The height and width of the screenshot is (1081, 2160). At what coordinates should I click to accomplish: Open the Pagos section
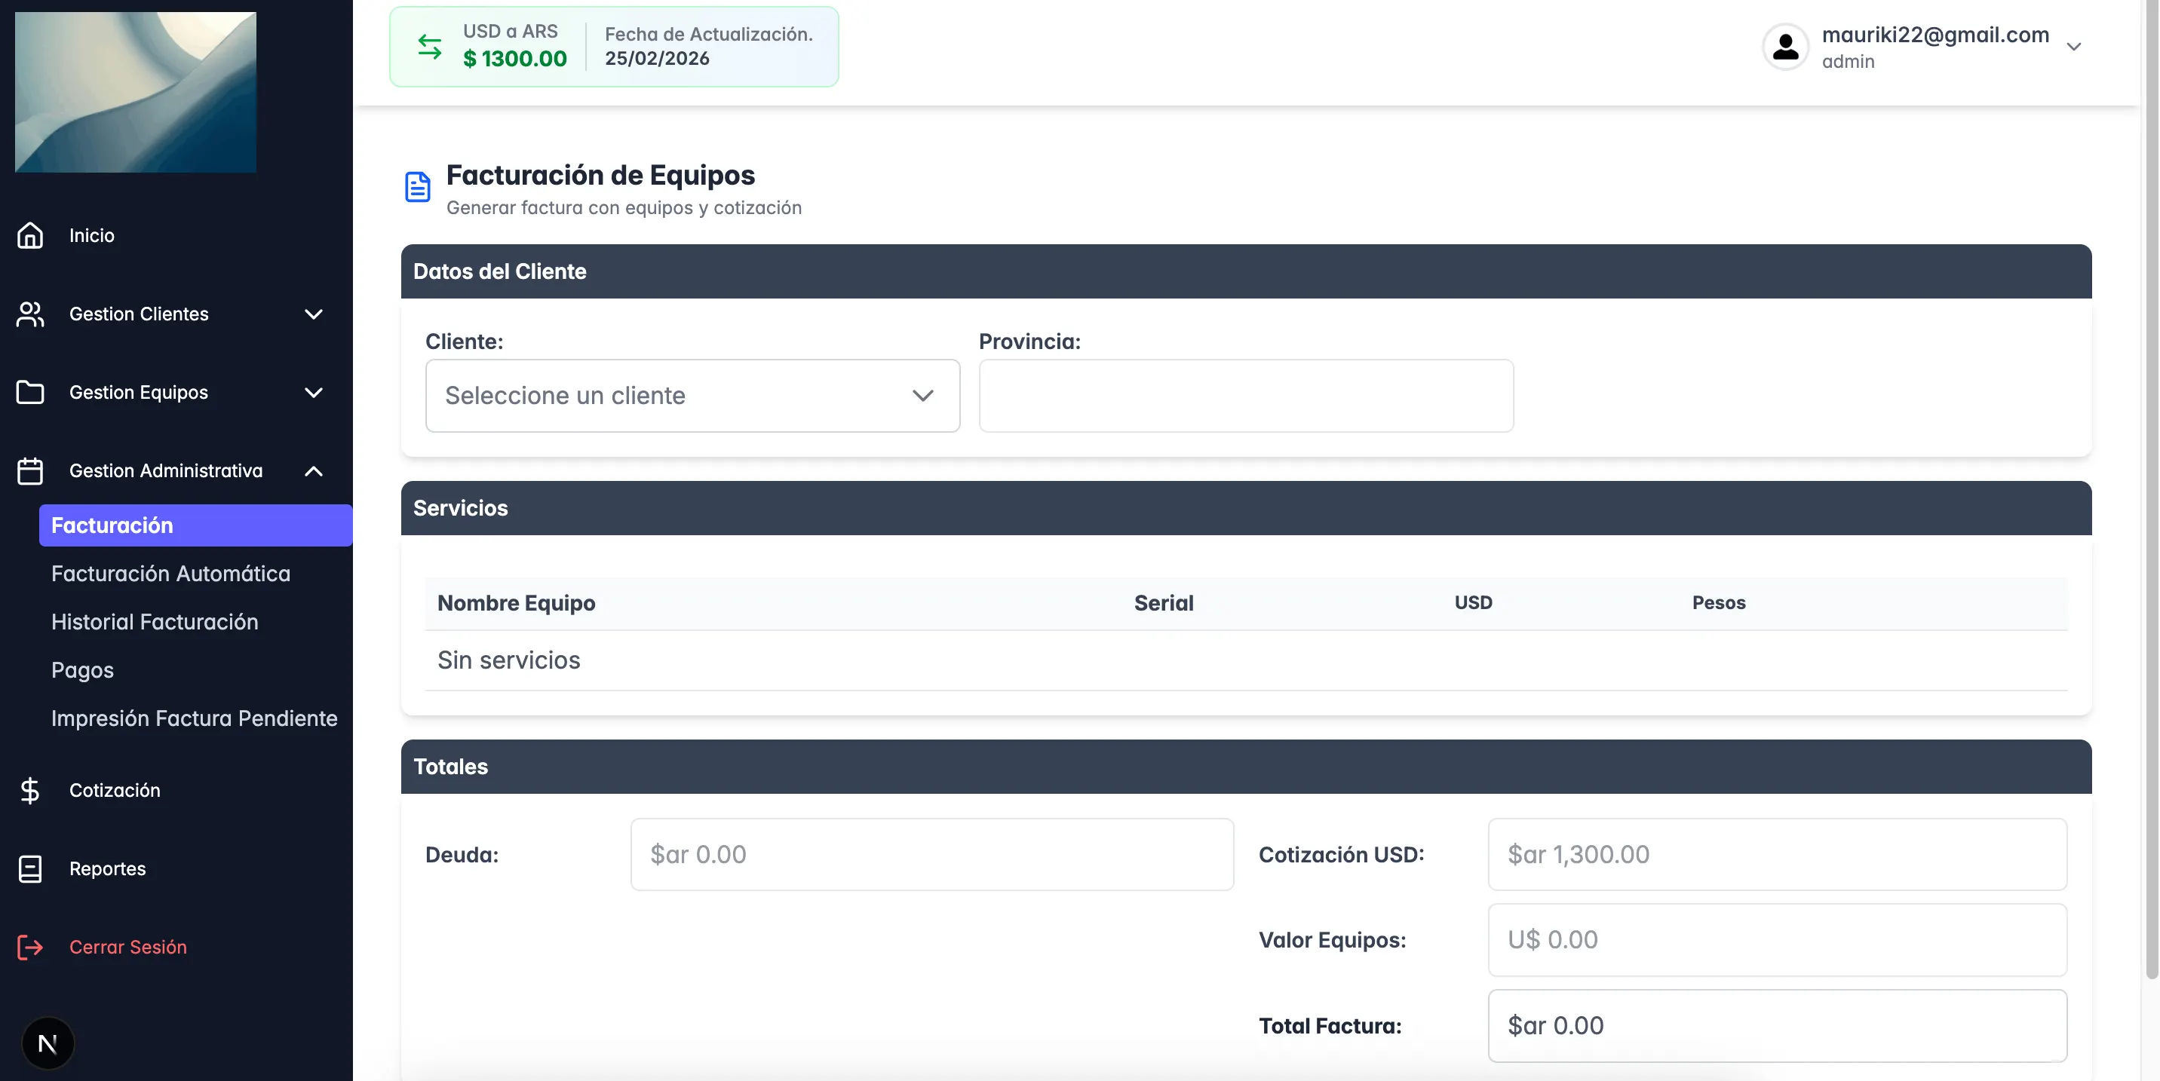pyautogui.click(x=82, y=670)
